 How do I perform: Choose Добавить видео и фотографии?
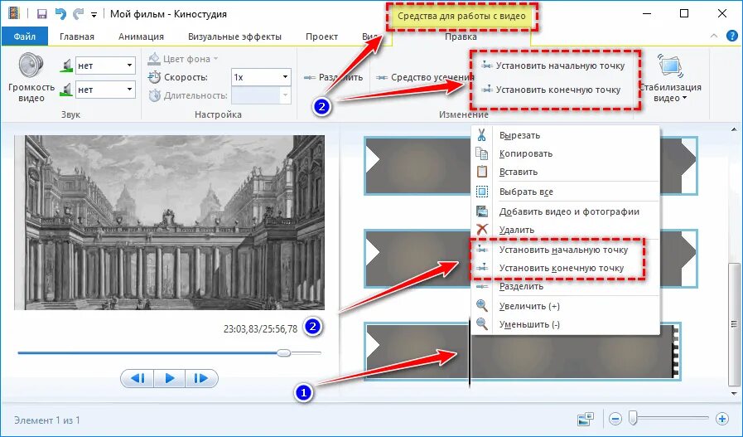click(565, 211)
